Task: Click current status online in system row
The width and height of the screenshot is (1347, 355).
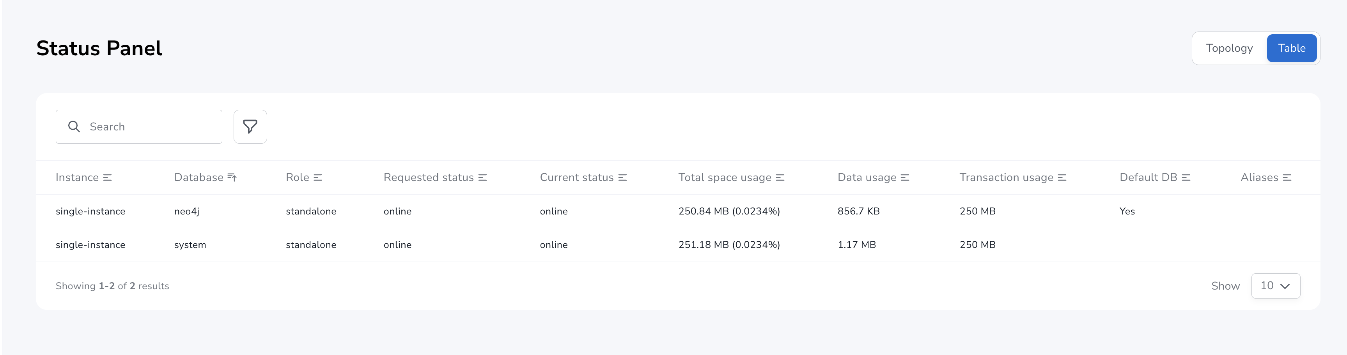Action: point(554,244)
